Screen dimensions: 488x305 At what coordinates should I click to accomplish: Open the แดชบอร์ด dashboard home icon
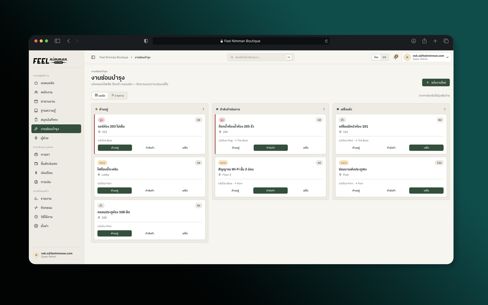tap(36, 83)
